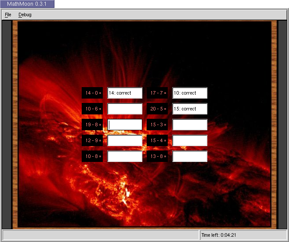Select the field showing "15: correct"
This screenshot has width=289, height=242.
click(190, 109)
